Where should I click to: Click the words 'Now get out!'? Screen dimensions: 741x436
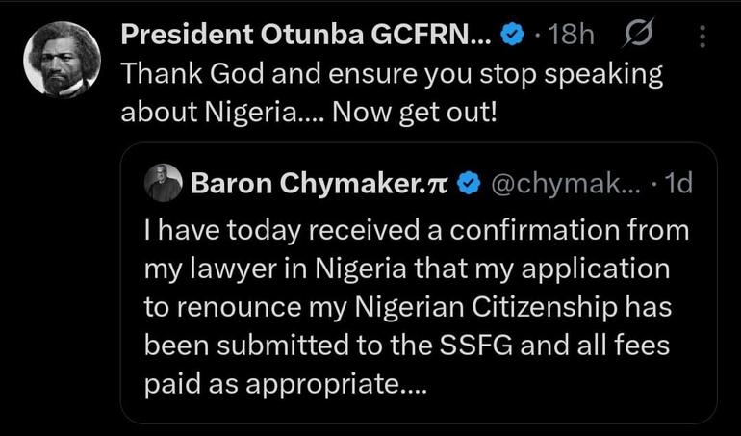pos(415,113)
